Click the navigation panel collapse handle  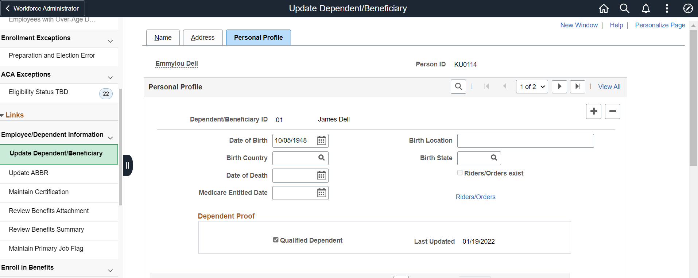point(128,165)
